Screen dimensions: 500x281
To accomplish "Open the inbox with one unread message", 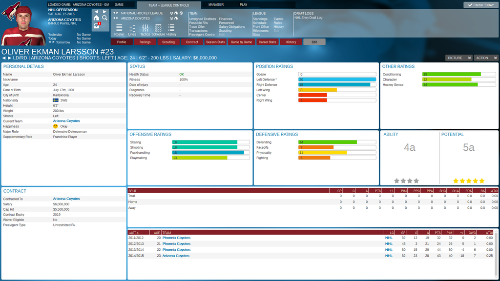I will click(97, 25).
